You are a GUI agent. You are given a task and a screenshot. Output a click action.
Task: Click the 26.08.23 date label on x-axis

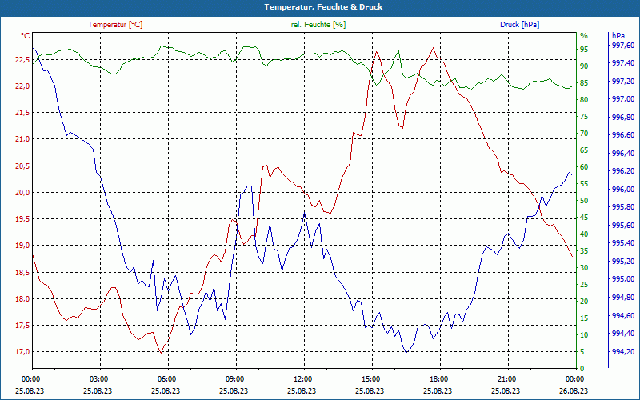[574, 390]
